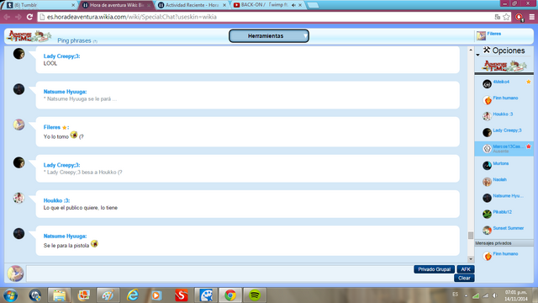Click the Adventure Time logo under Opciones
The image size is (538, 303).
point(504,66)
